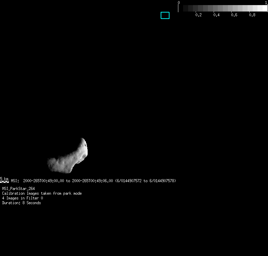268x256 pixels.
Task: Click the 0 label above the colorbar
Action: [179, 2]
